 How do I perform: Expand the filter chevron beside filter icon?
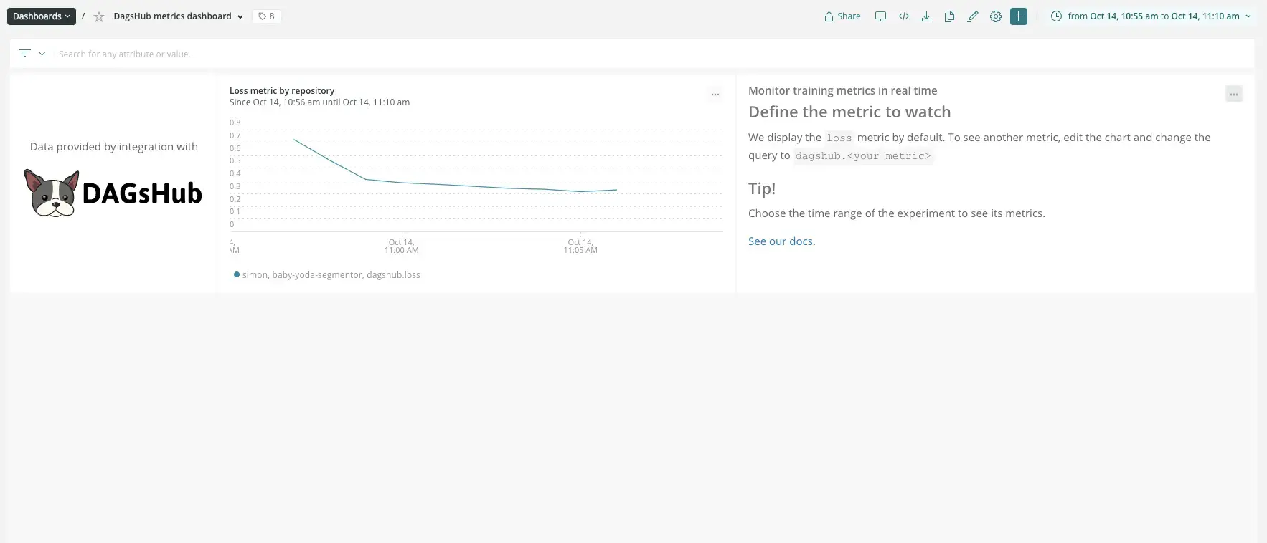tap(42, 54)
